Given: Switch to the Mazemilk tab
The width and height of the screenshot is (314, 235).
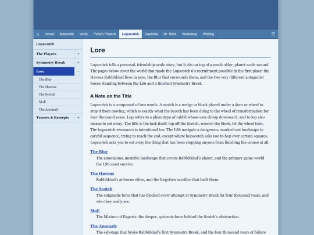Looking at the screenshot, I should [x=67, y=34].
